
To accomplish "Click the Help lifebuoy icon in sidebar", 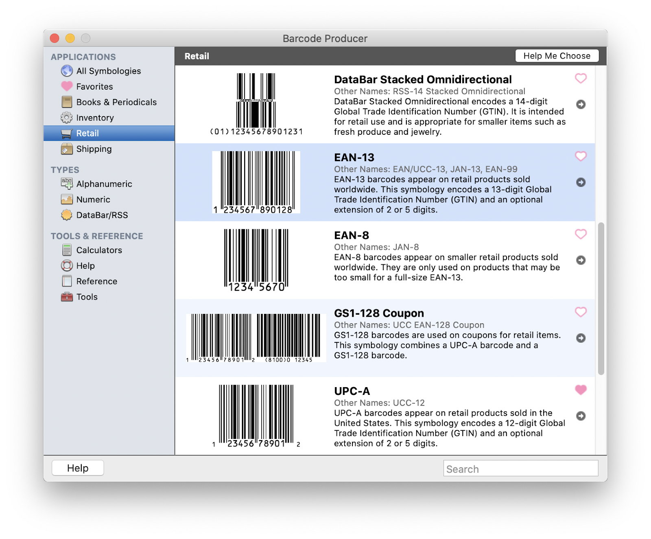I will click(x=67, y=265).
